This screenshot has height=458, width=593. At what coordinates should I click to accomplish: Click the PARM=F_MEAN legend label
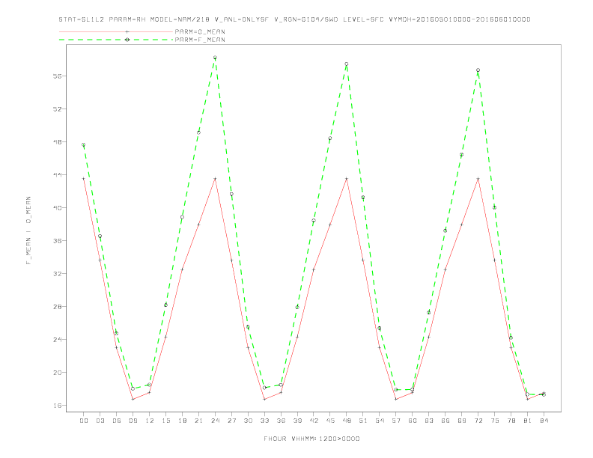200,40
